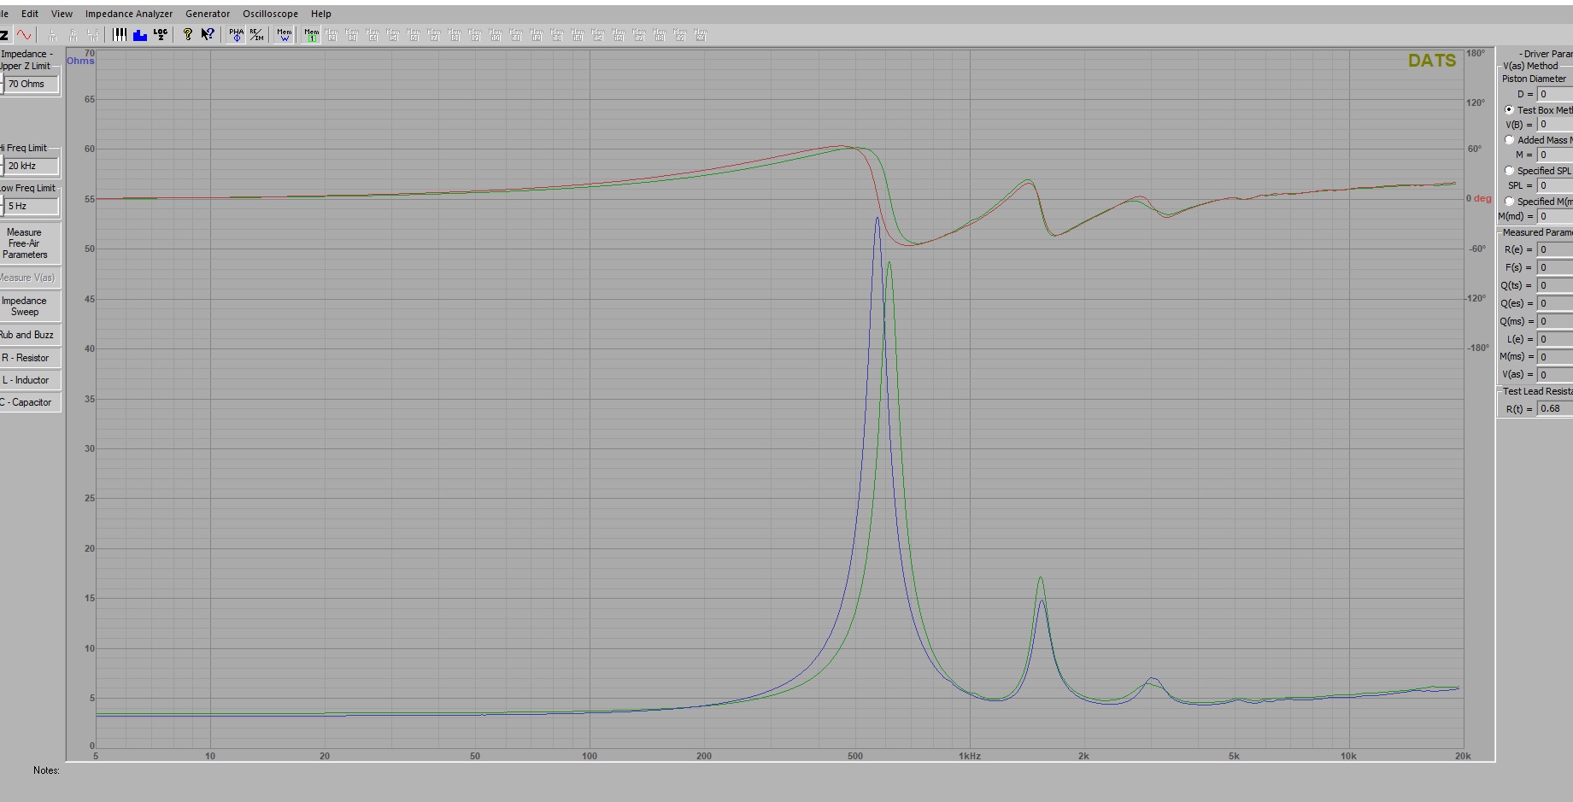The image size is (1573, 802).
Task: Click the R(e) measured parameter field
Action: 1555,249
